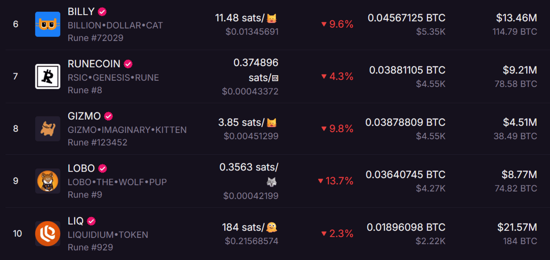
Task: Click the 0.03881105 BTC volume for RUNECOIN
Action: [x=407, y=70]
